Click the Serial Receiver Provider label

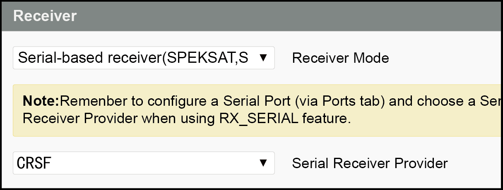(x=370, y=164)
